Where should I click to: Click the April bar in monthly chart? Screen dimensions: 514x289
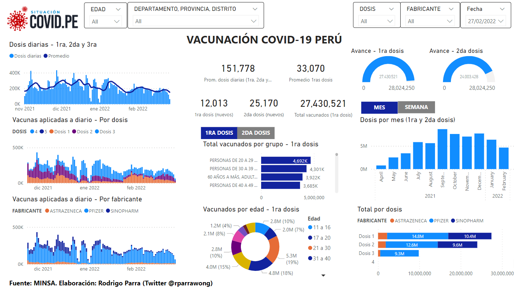click(381, 167)
